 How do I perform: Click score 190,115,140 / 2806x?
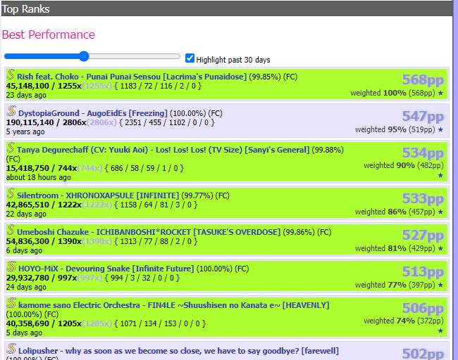click(x=46, y=122)
